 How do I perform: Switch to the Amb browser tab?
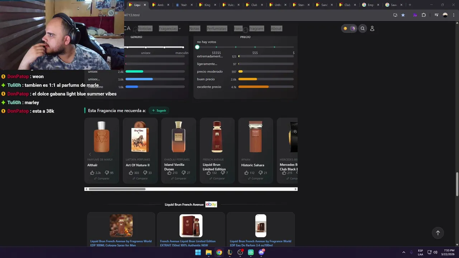click(x=161, y=5)
